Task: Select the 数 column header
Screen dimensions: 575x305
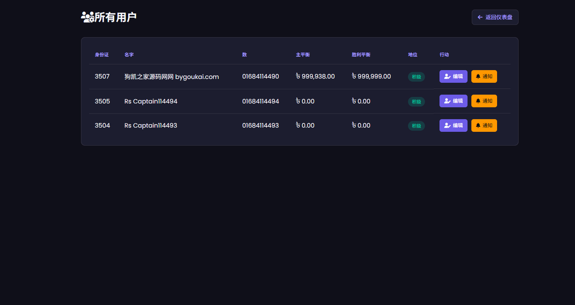Action: [x=245, y=55]
